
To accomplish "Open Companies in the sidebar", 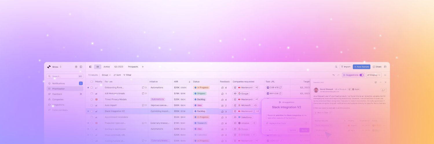I will pos(65,99).
